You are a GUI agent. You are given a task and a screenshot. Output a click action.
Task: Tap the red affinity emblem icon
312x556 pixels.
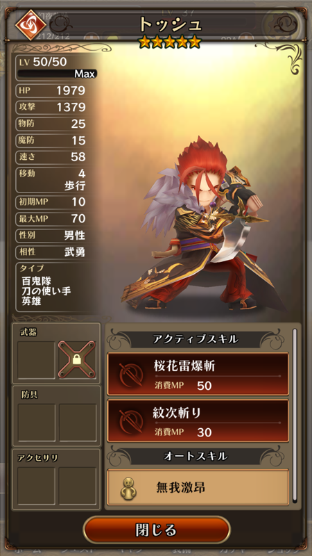pyautogui.click(x=31, y=25)
